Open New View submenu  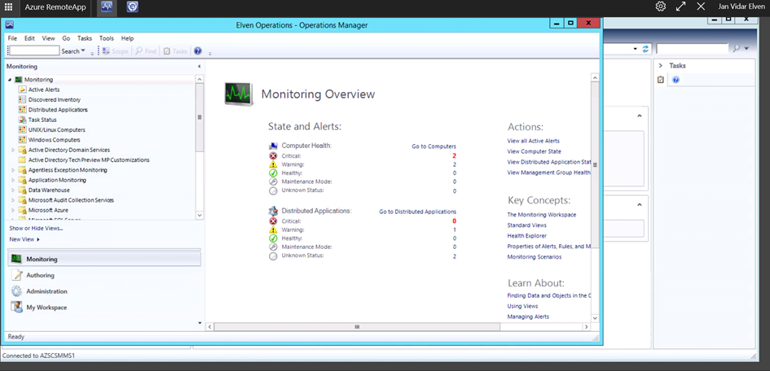pyautogui.click(x=24, y=239)
